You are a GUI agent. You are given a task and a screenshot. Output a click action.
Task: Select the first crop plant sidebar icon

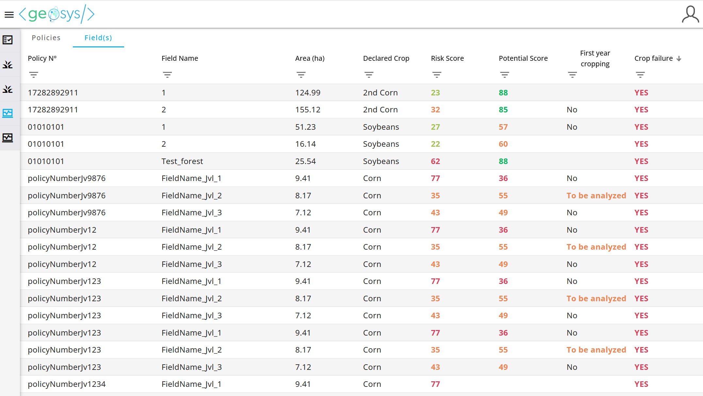(8, 65)
